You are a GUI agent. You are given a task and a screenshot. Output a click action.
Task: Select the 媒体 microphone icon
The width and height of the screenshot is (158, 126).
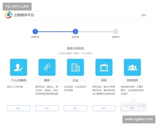(x=47, y=67)
